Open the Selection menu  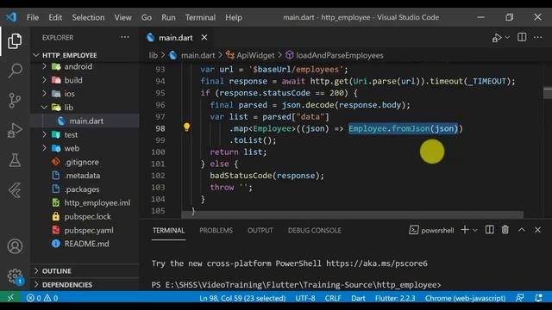coord(88,17)
